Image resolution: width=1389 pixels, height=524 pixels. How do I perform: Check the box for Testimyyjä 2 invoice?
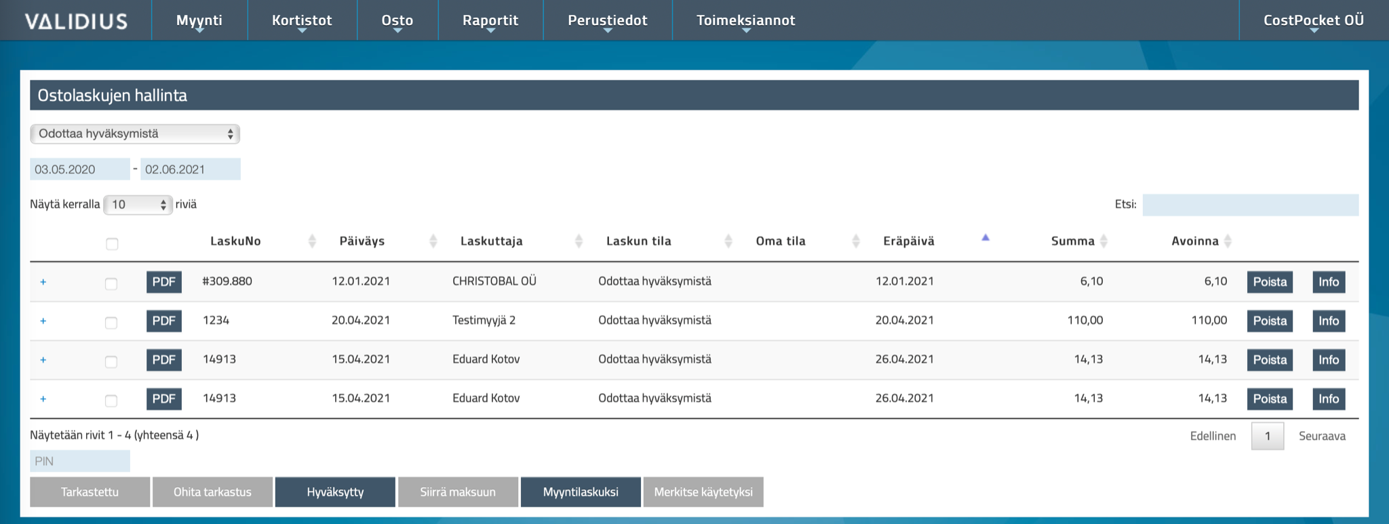coord(111,323)
